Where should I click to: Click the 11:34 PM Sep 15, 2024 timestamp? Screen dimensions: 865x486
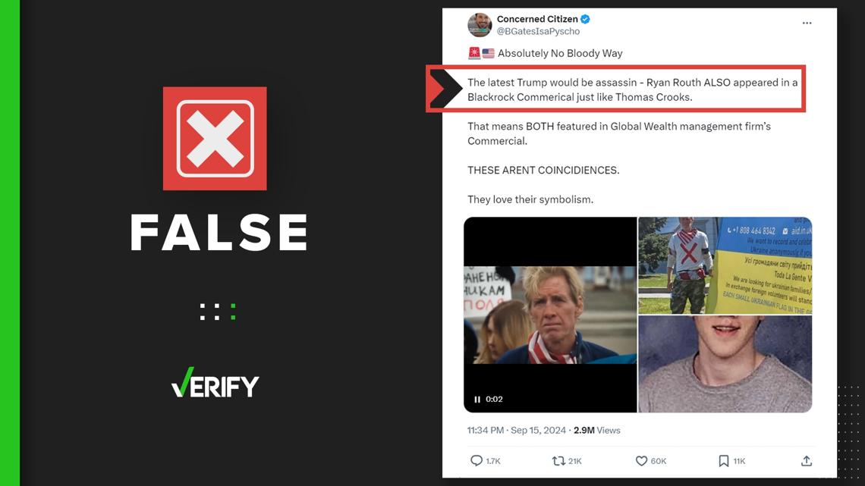tap(517, 431)
